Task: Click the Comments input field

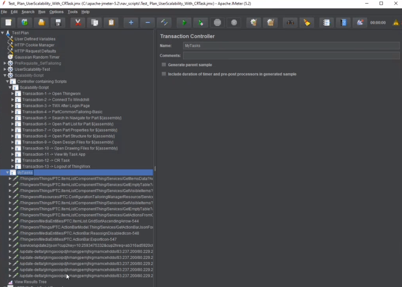Action: (291, 55)
